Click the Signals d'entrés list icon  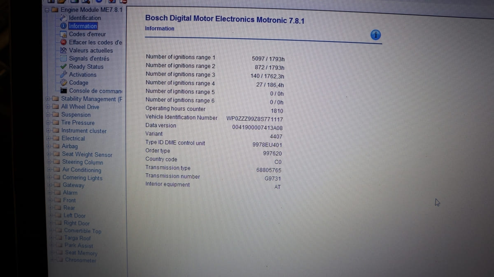tap(63, 58)
